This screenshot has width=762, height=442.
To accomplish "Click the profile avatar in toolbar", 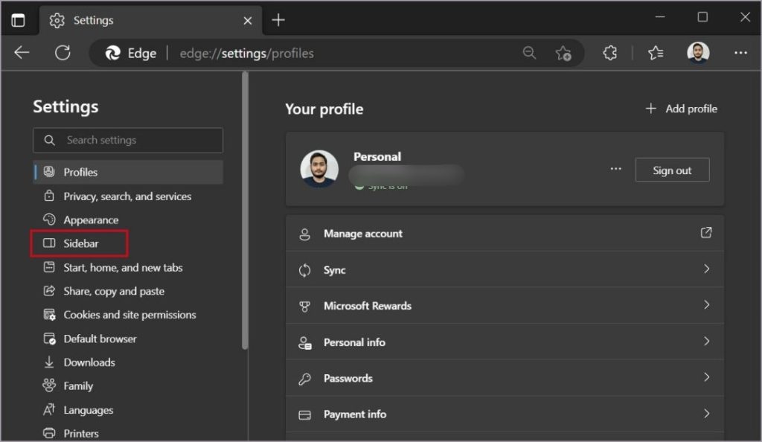I will click(x=698, y=52).
